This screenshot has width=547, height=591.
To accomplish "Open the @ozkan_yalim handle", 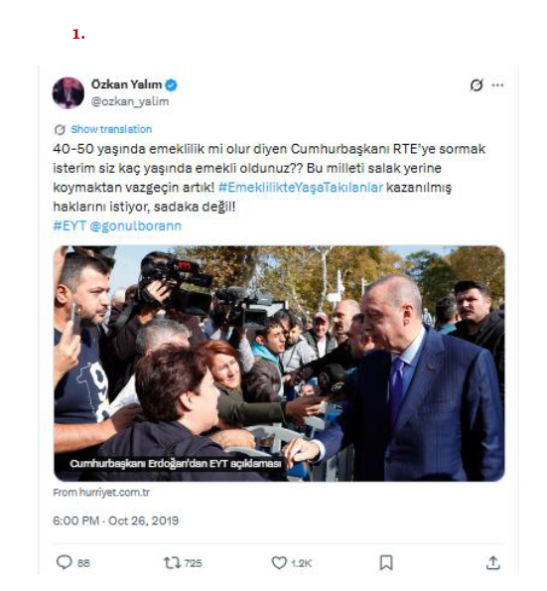I will pos(130,101).
